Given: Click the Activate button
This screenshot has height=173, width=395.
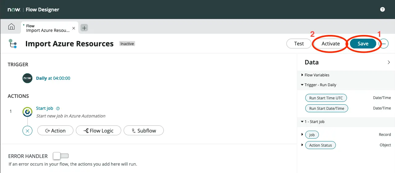Looking at the screenshot, I should point(331,44).
